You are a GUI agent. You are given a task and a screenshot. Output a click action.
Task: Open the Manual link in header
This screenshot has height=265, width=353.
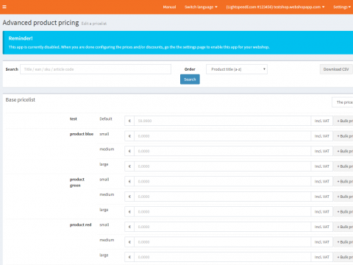169,7
